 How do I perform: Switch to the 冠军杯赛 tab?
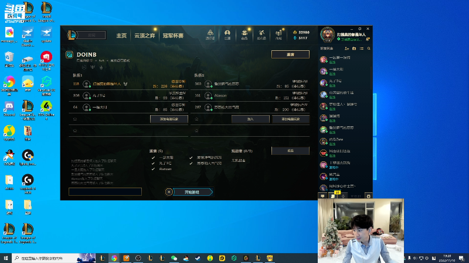click(173, 36)
